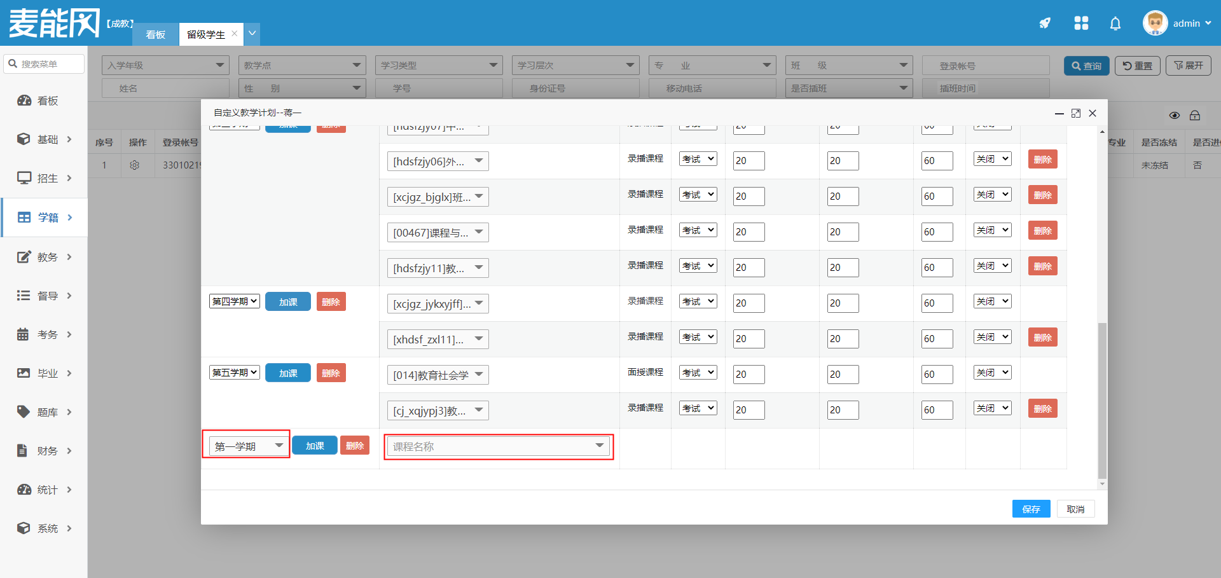The width and height of the screenshot is (1221, 578).
Task: Switch to the 看板 tab
Action: (155, 35)
